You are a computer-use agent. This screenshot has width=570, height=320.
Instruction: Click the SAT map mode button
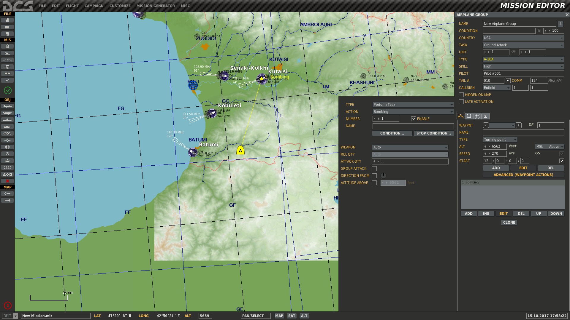(292, 316)
